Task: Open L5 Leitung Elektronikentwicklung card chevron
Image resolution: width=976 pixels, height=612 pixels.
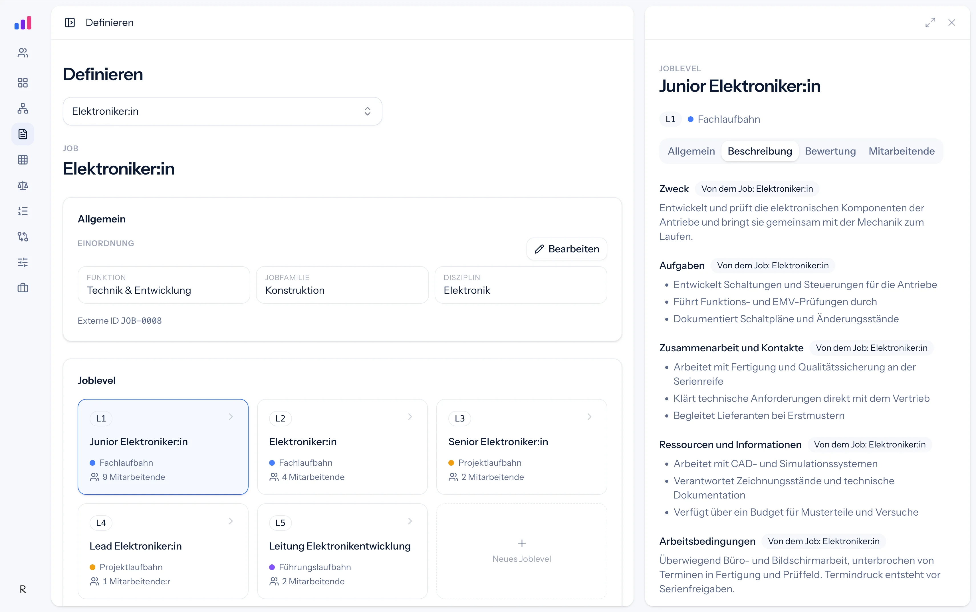Action: click(x=410, y=521)
